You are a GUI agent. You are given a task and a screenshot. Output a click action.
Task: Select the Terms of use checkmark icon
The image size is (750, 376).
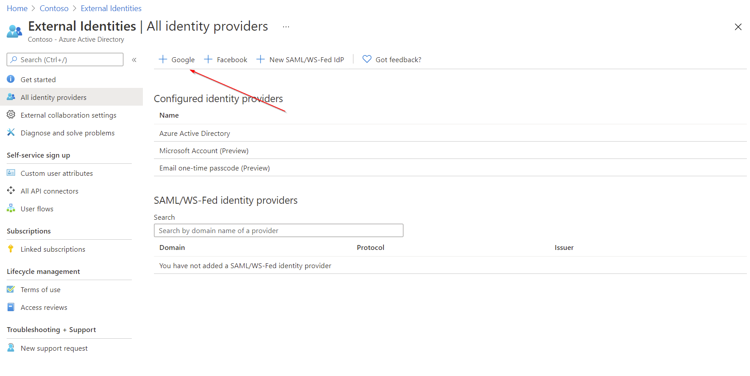pyautogui.click(x=11, y=289)
